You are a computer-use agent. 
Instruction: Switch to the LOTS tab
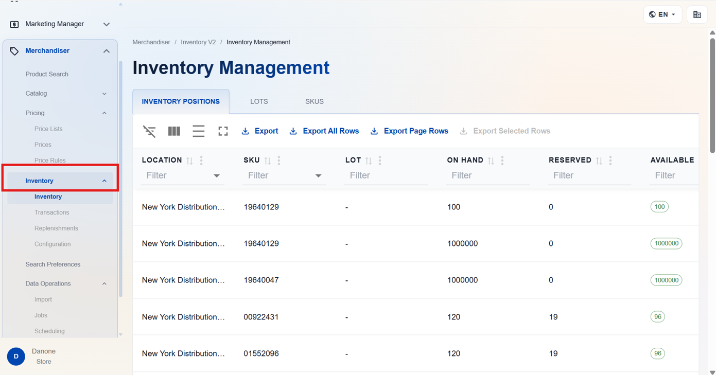click(x=259, y=101)
